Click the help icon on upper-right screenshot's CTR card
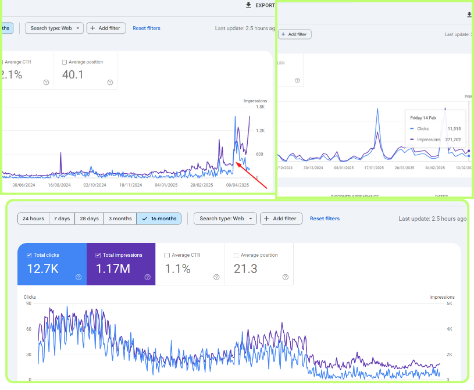This screenshot has height=390, width=474. [297, 80]
